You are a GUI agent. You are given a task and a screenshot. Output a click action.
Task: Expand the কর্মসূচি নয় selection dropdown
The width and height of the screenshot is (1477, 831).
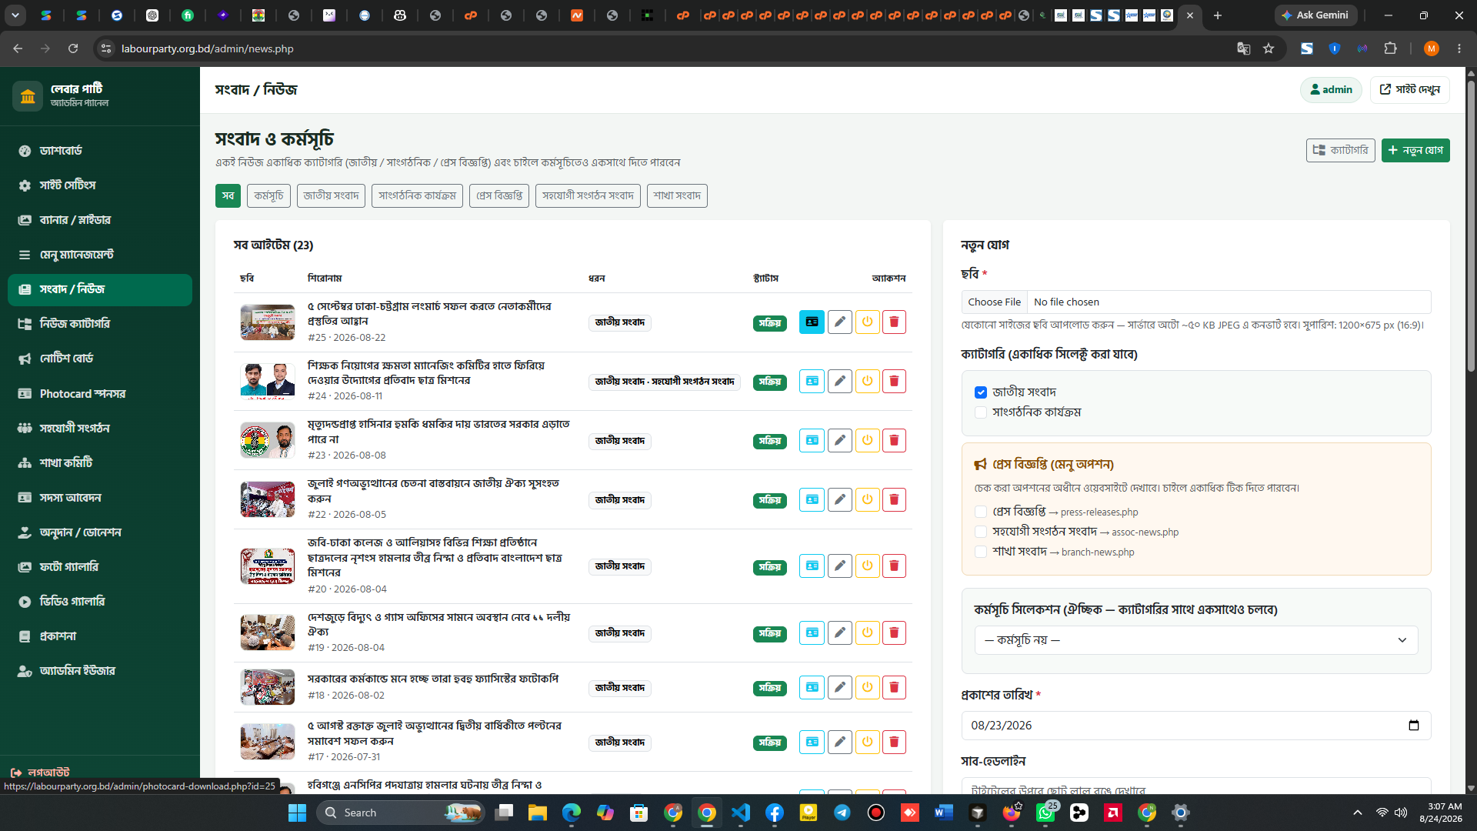point(1196,640)
